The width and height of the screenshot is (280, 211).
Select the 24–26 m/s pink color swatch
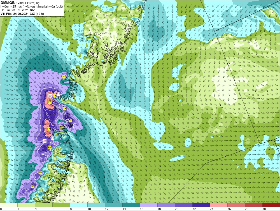(219, 205)
